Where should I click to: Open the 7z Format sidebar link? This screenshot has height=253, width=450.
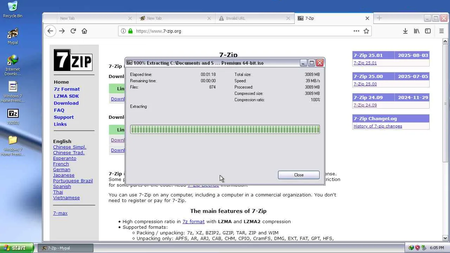[x=67, y=89]
